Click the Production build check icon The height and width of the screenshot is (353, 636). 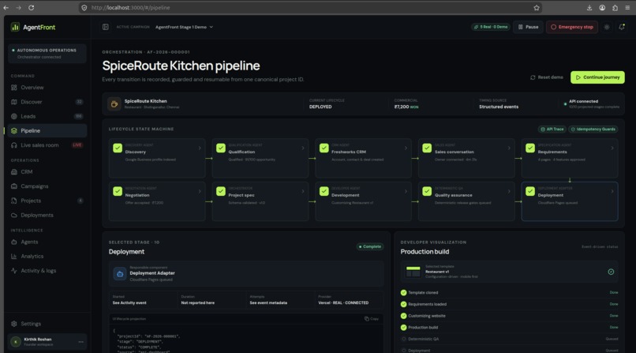pos(403,327)
